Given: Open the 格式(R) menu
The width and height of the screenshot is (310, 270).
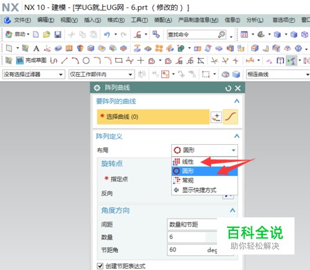Looking at the screenshot, I should [116, 20].
